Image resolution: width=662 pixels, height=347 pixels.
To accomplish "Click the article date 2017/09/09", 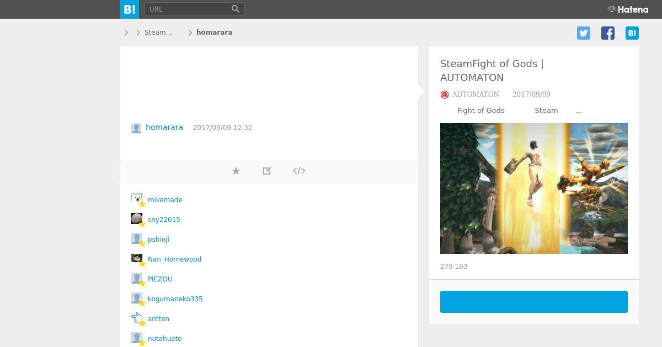I will tap(531, 95).
